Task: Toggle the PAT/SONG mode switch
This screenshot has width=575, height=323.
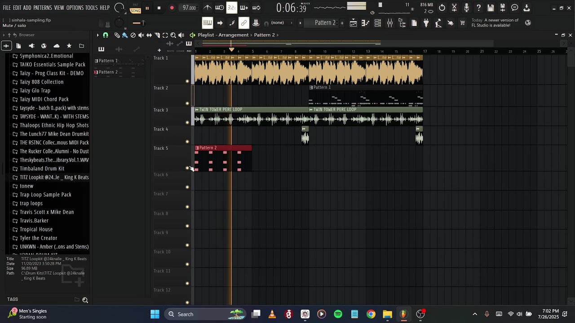Action: (135, 8)
